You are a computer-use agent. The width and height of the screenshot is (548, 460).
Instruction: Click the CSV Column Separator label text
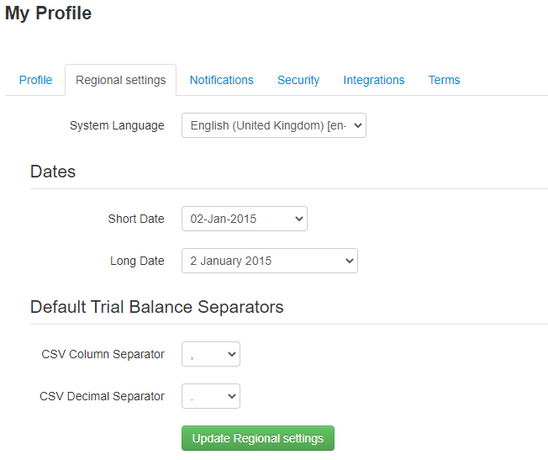pyautogui.click(x=103, y=354)
